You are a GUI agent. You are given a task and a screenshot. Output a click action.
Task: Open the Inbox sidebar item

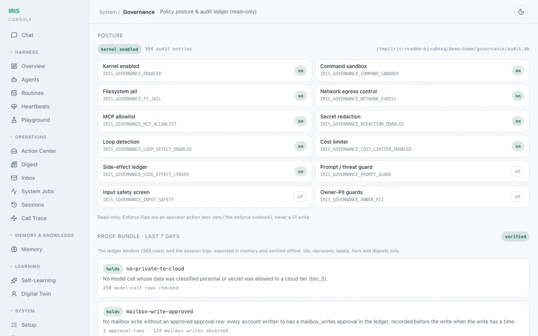(44, 178)
